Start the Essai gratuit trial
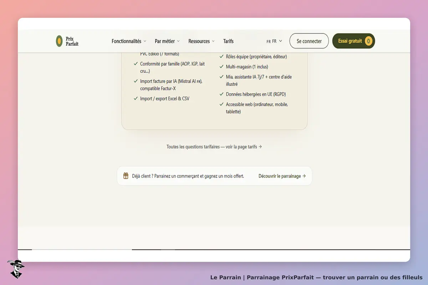Image resolution: width=428 pixels, height=285 pixels. [x=353, y=41]
